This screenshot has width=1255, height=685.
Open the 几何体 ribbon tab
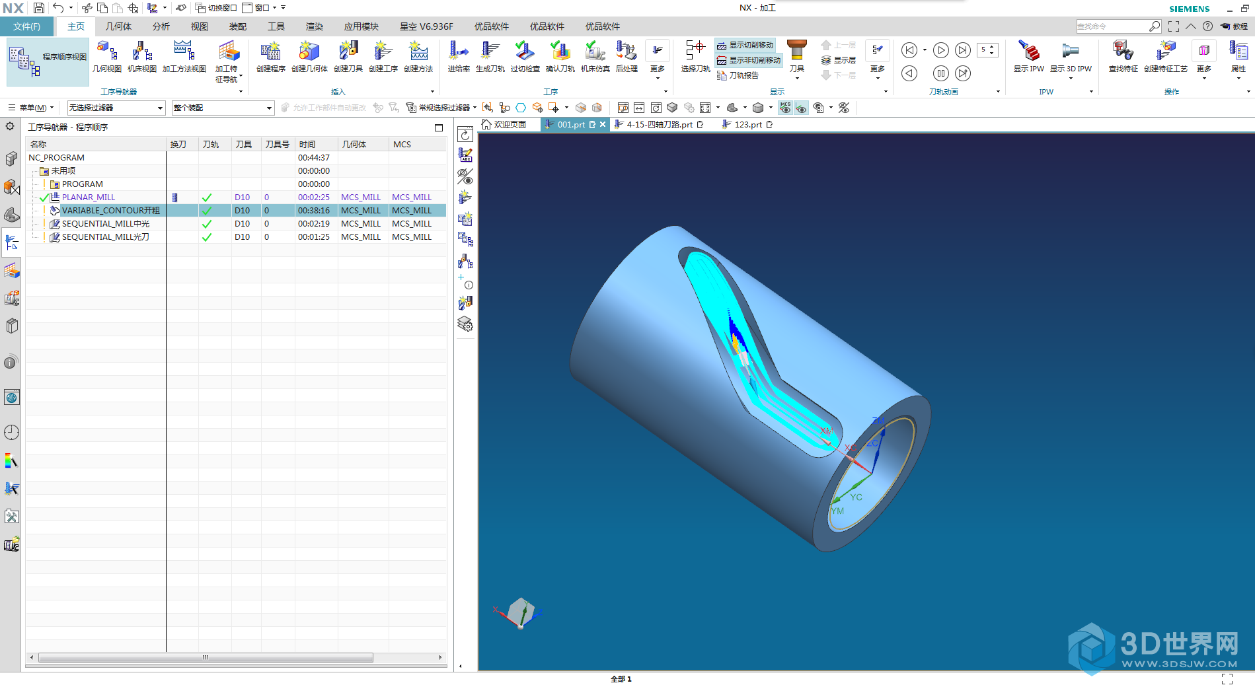click(119, 26)
